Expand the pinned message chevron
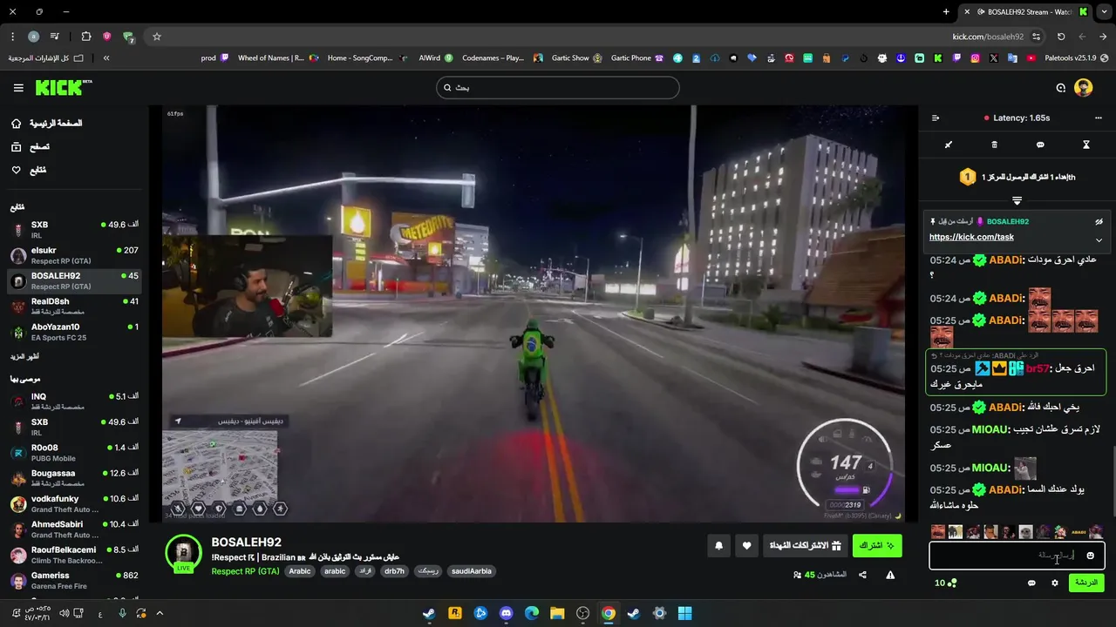This screenshot has height=627, width=1116. [1099, 239]
